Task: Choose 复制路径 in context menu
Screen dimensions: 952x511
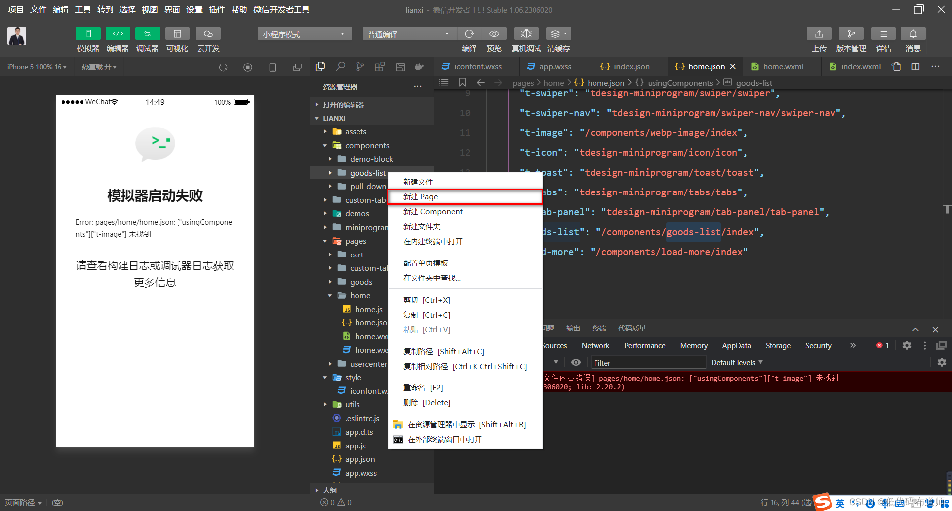Action: point(465,351)
